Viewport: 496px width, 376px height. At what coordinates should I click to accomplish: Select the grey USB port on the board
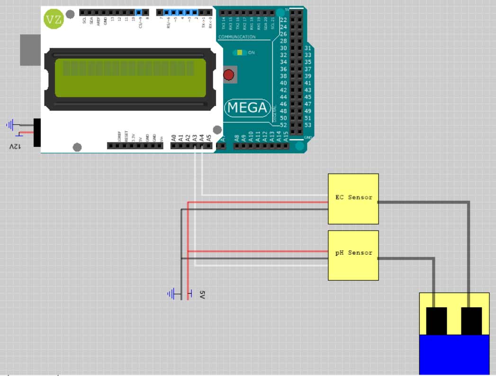click(30, 50)
